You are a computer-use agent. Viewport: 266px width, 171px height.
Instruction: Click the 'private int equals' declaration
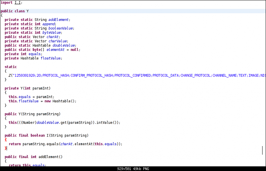click(x=24, y=54)
